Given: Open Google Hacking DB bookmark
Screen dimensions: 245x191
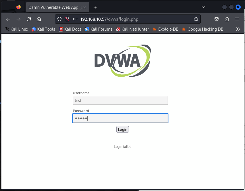Looking at the screenshot, I should [203, 29].
